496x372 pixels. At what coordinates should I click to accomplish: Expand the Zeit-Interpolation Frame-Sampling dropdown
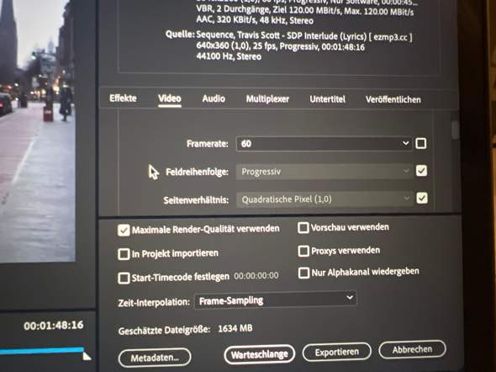click(x=276, y=300)
